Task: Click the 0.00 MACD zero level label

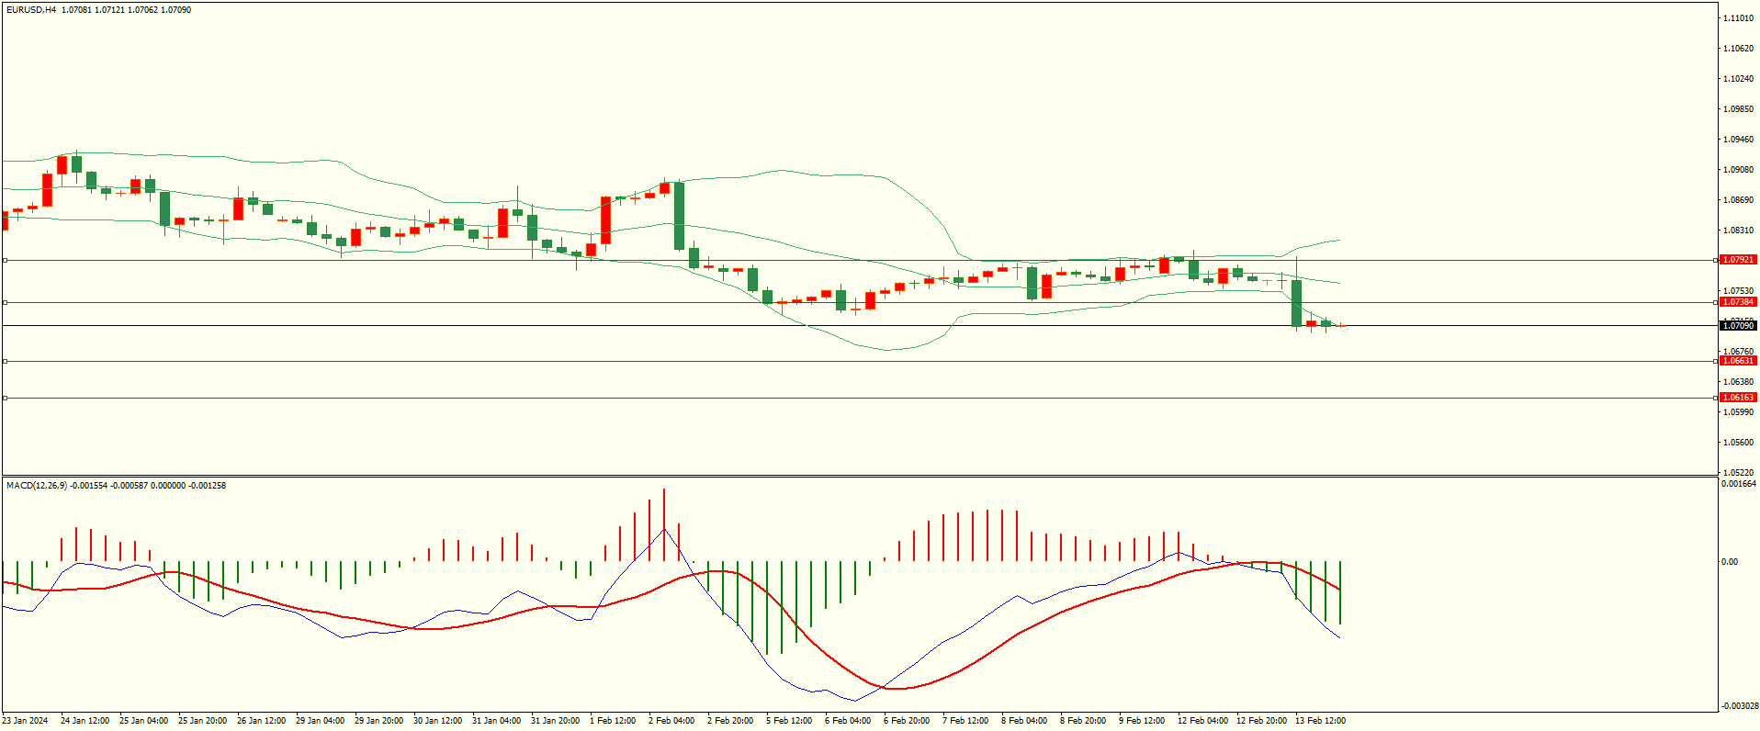Action: click(1730, 562)
